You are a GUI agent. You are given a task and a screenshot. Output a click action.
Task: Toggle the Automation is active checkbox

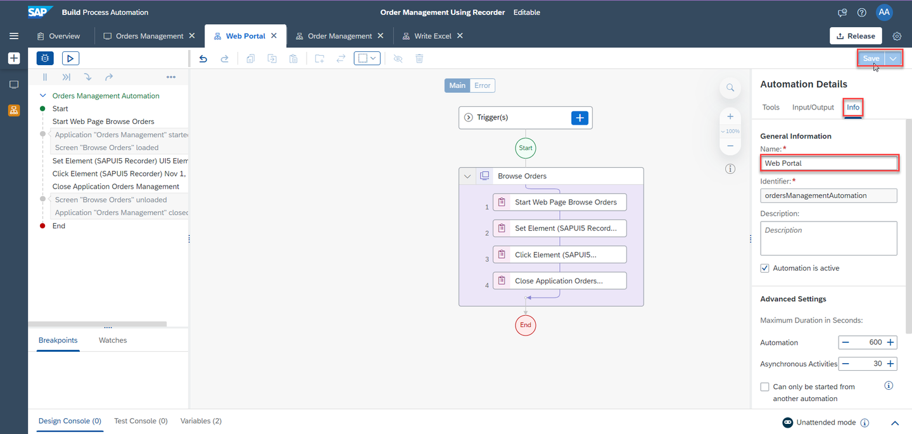coord(765,268)
